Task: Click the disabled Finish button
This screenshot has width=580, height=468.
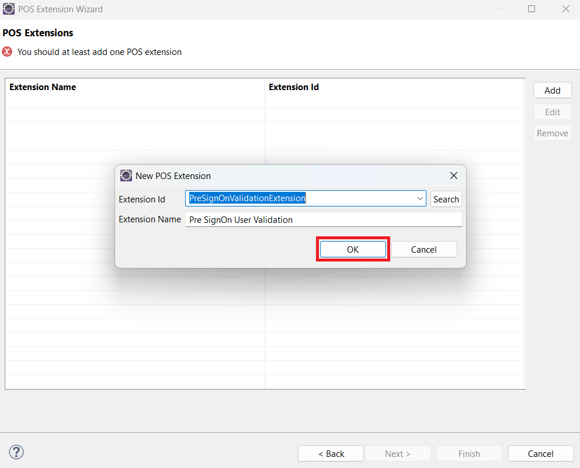Action: coord(469,453)
